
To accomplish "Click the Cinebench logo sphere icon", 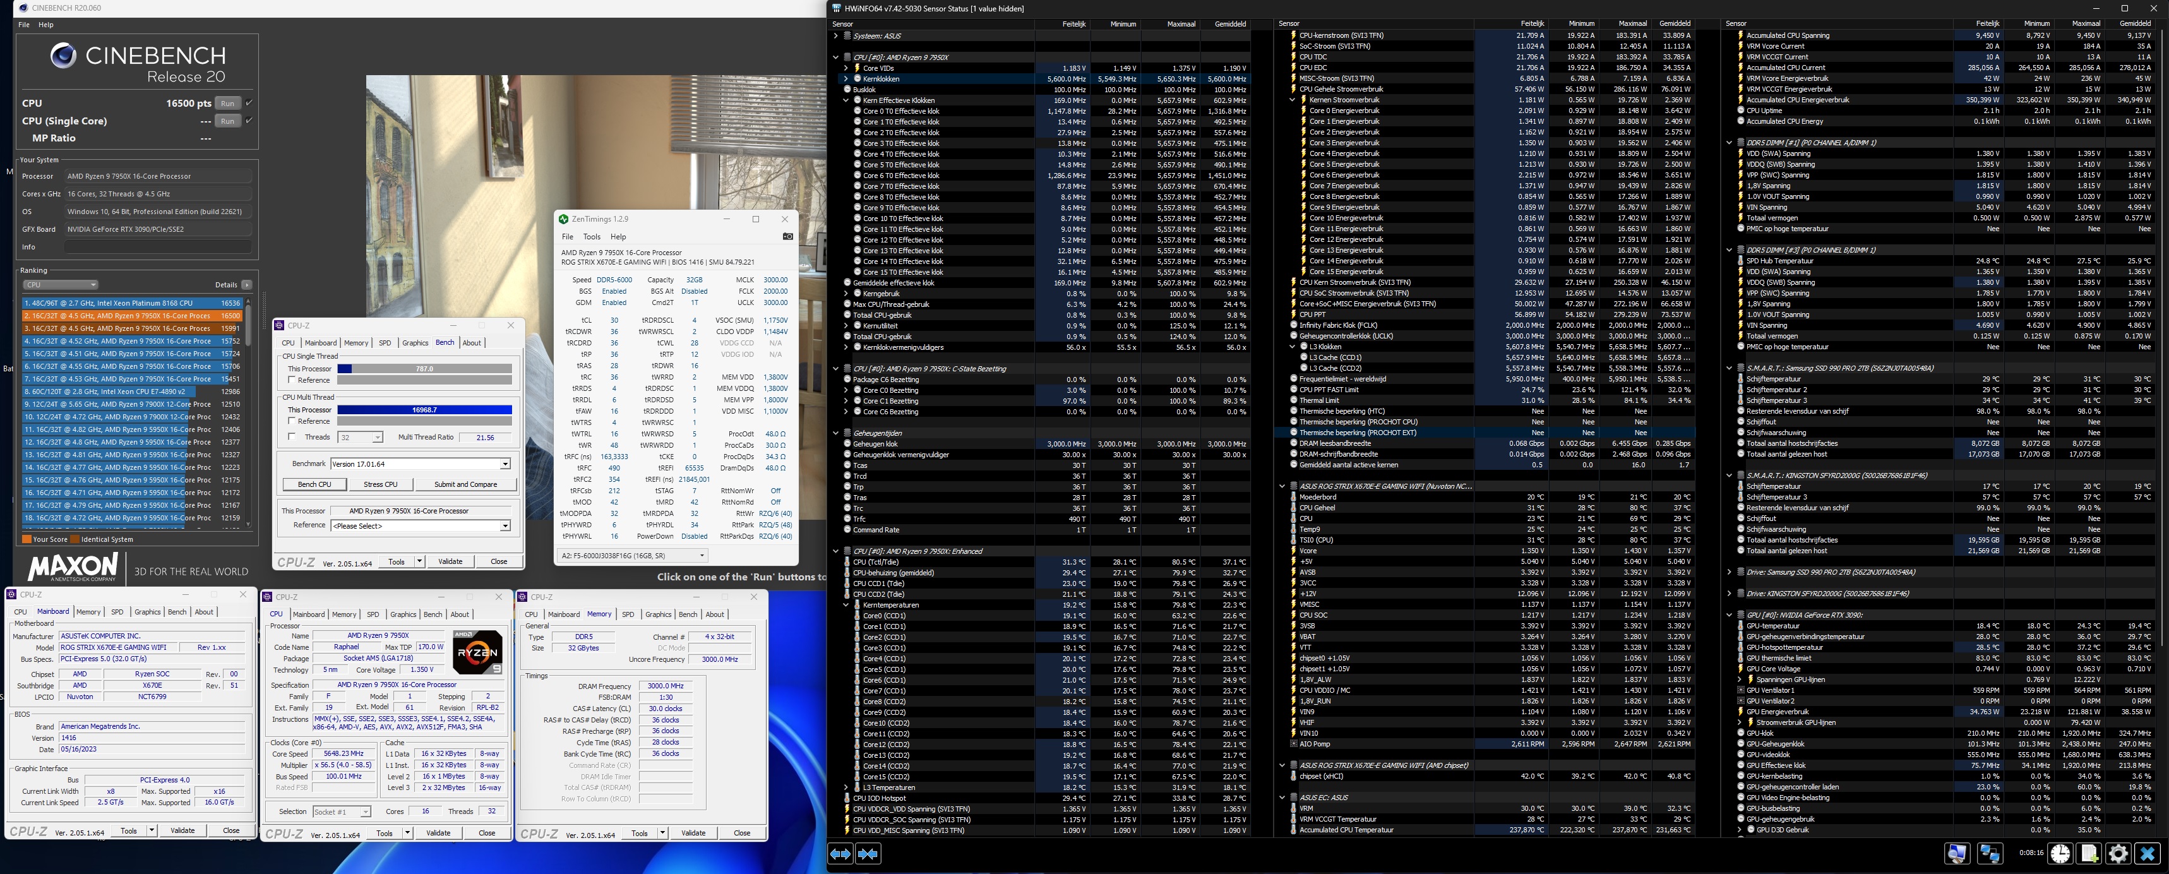I will tap(63, 56).
